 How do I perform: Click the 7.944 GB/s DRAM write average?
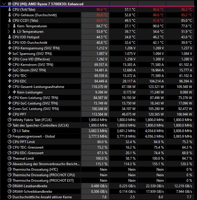(184, 192)
